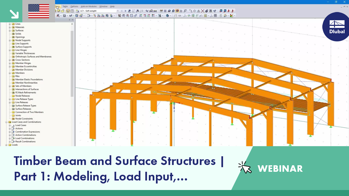Viewport: 349px width, 196px height.
Task: Click the Line Supports folder icon
Action: click(x=13, y=44)
